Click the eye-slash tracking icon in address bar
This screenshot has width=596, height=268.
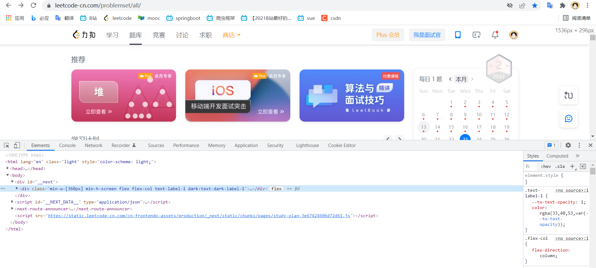tap(510, 5)
